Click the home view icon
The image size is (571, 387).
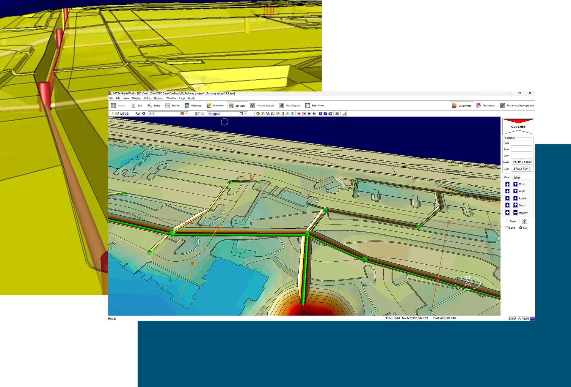[258, 113]
